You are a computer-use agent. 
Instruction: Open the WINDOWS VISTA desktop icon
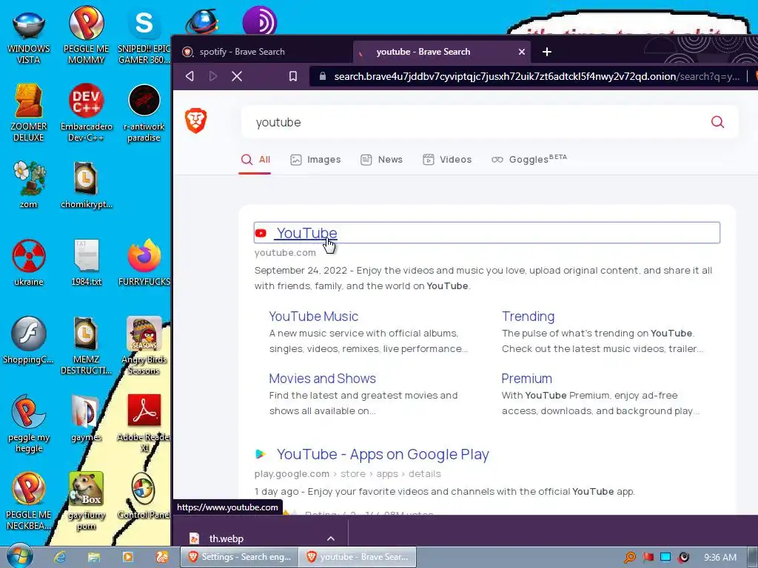[x=29, y=36]
